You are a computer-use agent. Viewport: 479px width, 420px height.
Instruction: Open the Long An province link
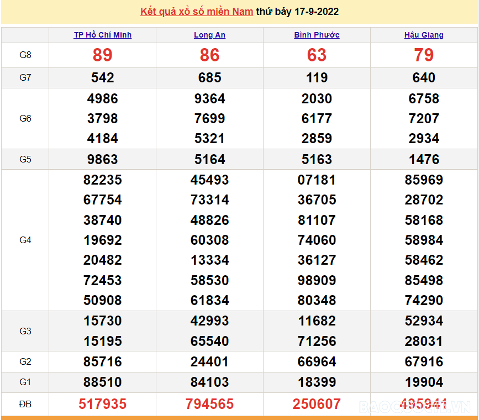(209, 35)
